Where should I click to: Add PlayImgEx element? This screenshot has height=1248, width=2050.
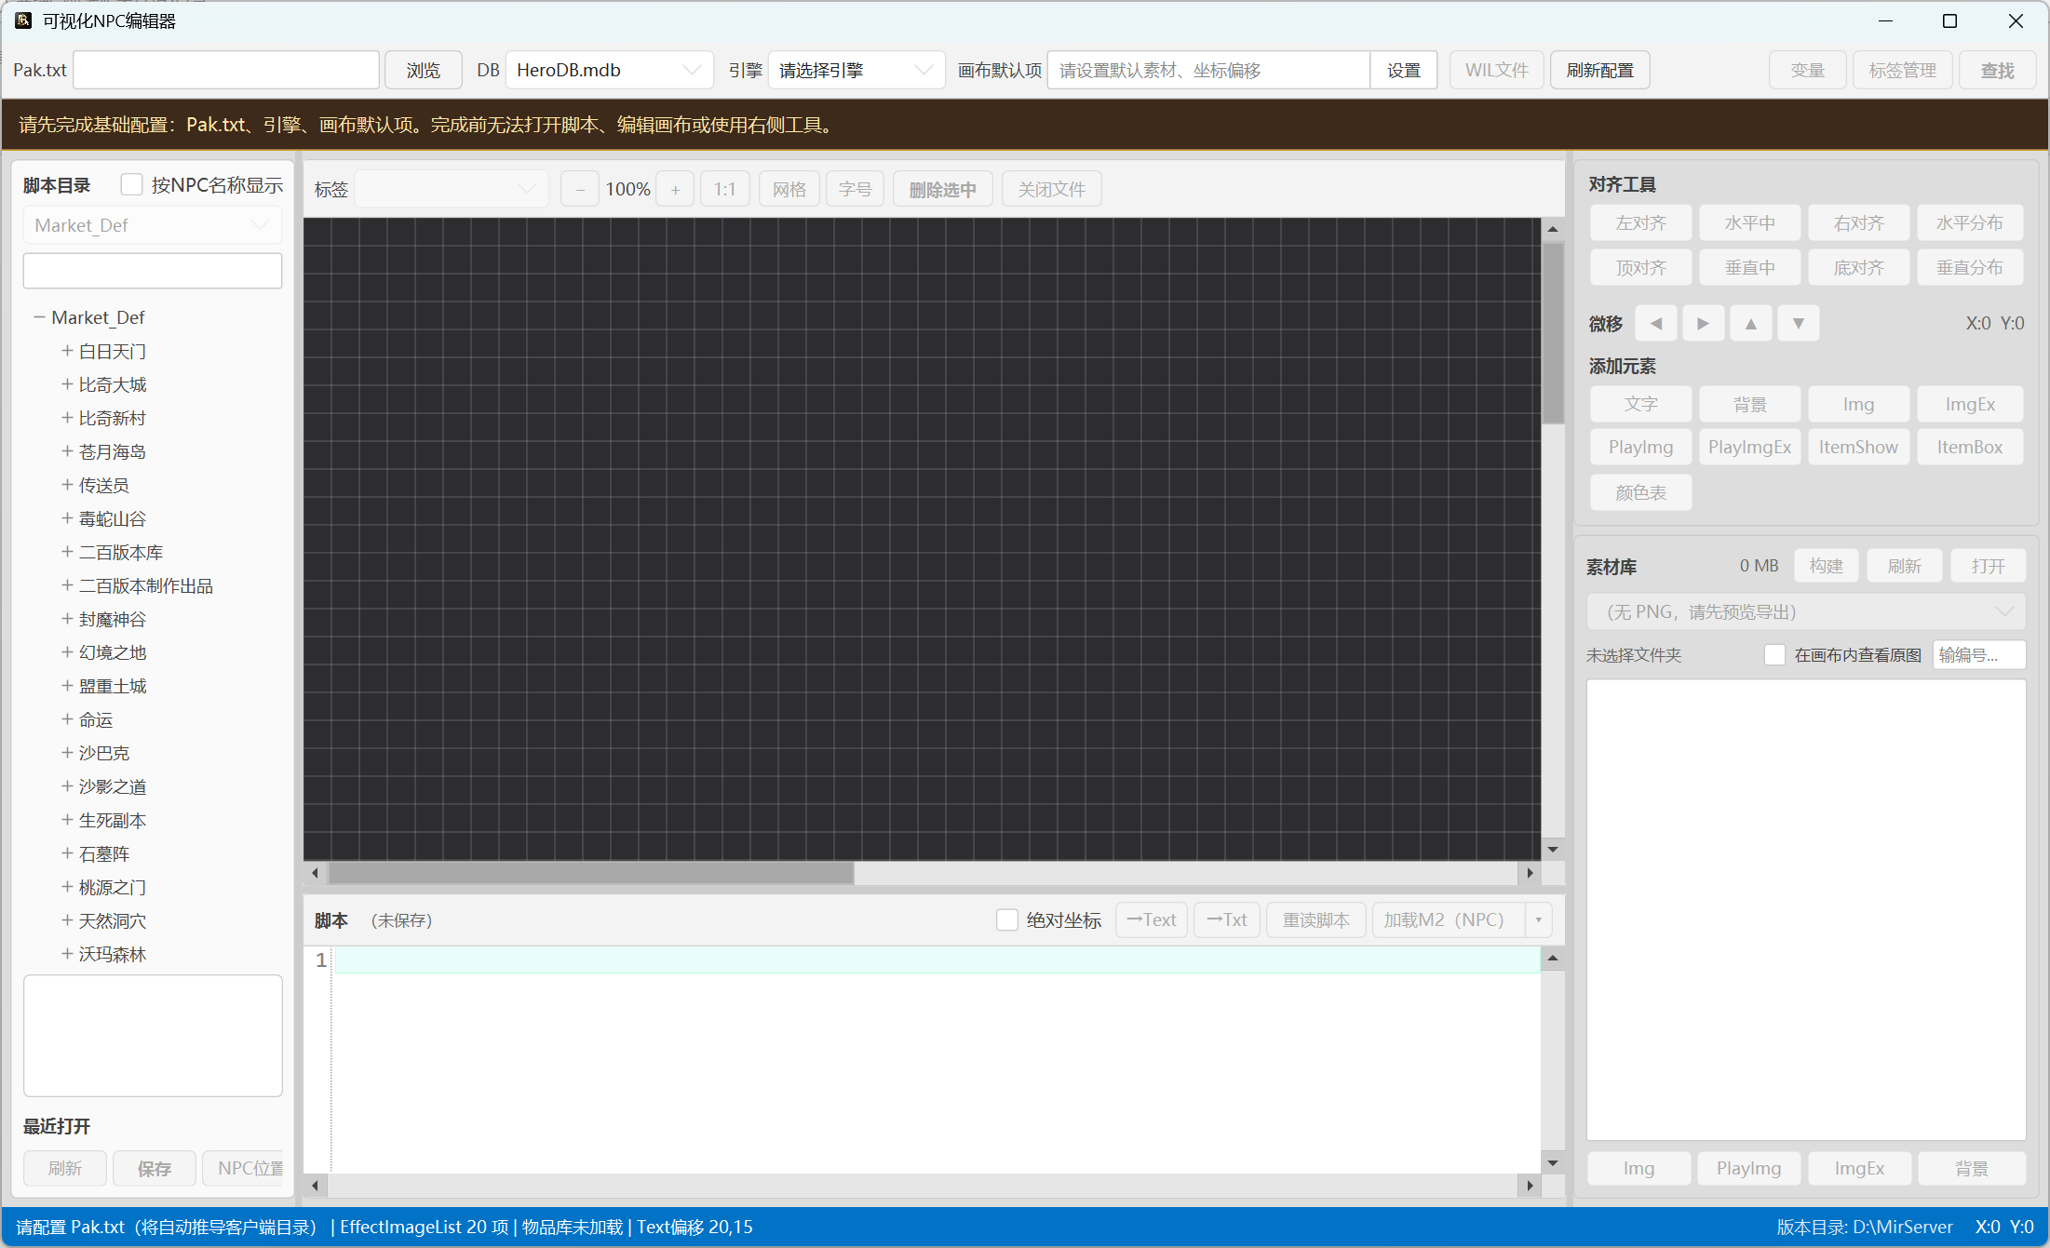tap(1749, 448)
